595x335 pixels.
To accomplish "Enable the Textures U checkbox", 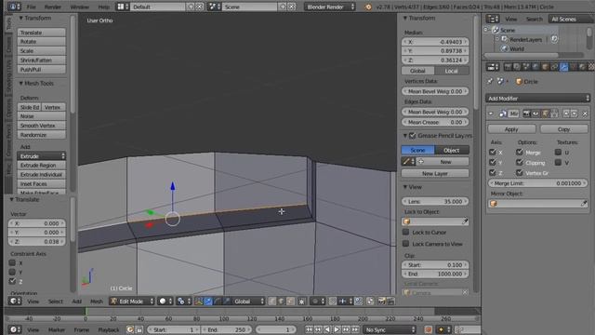I will pos(558,152).
